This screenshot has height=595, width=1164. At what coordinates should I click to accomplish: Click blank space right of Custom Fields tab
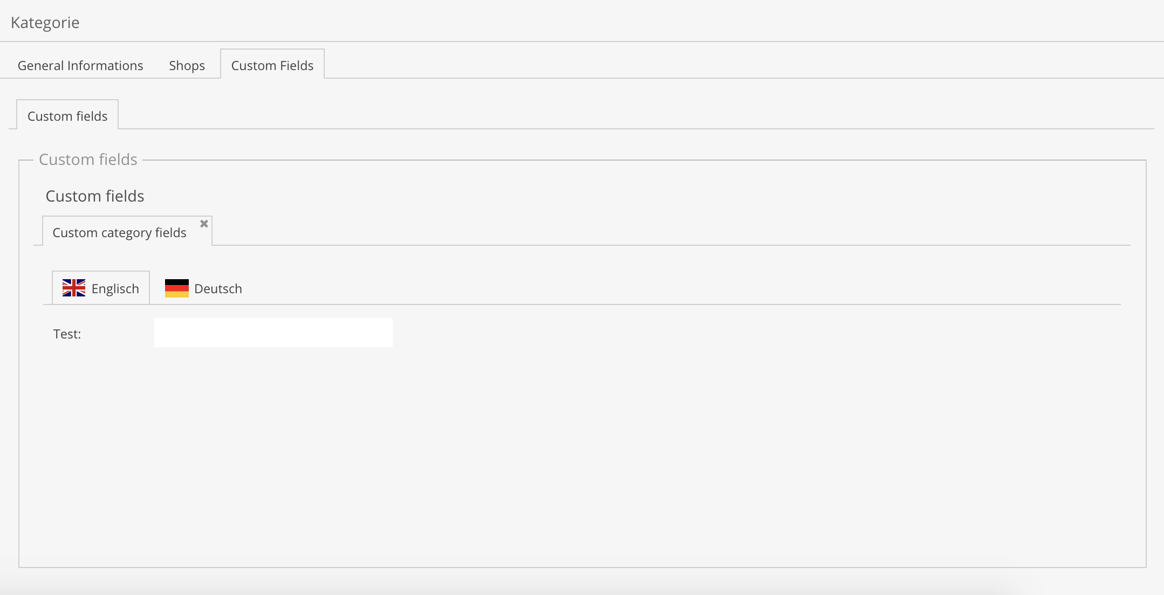[x=701, y=65]
